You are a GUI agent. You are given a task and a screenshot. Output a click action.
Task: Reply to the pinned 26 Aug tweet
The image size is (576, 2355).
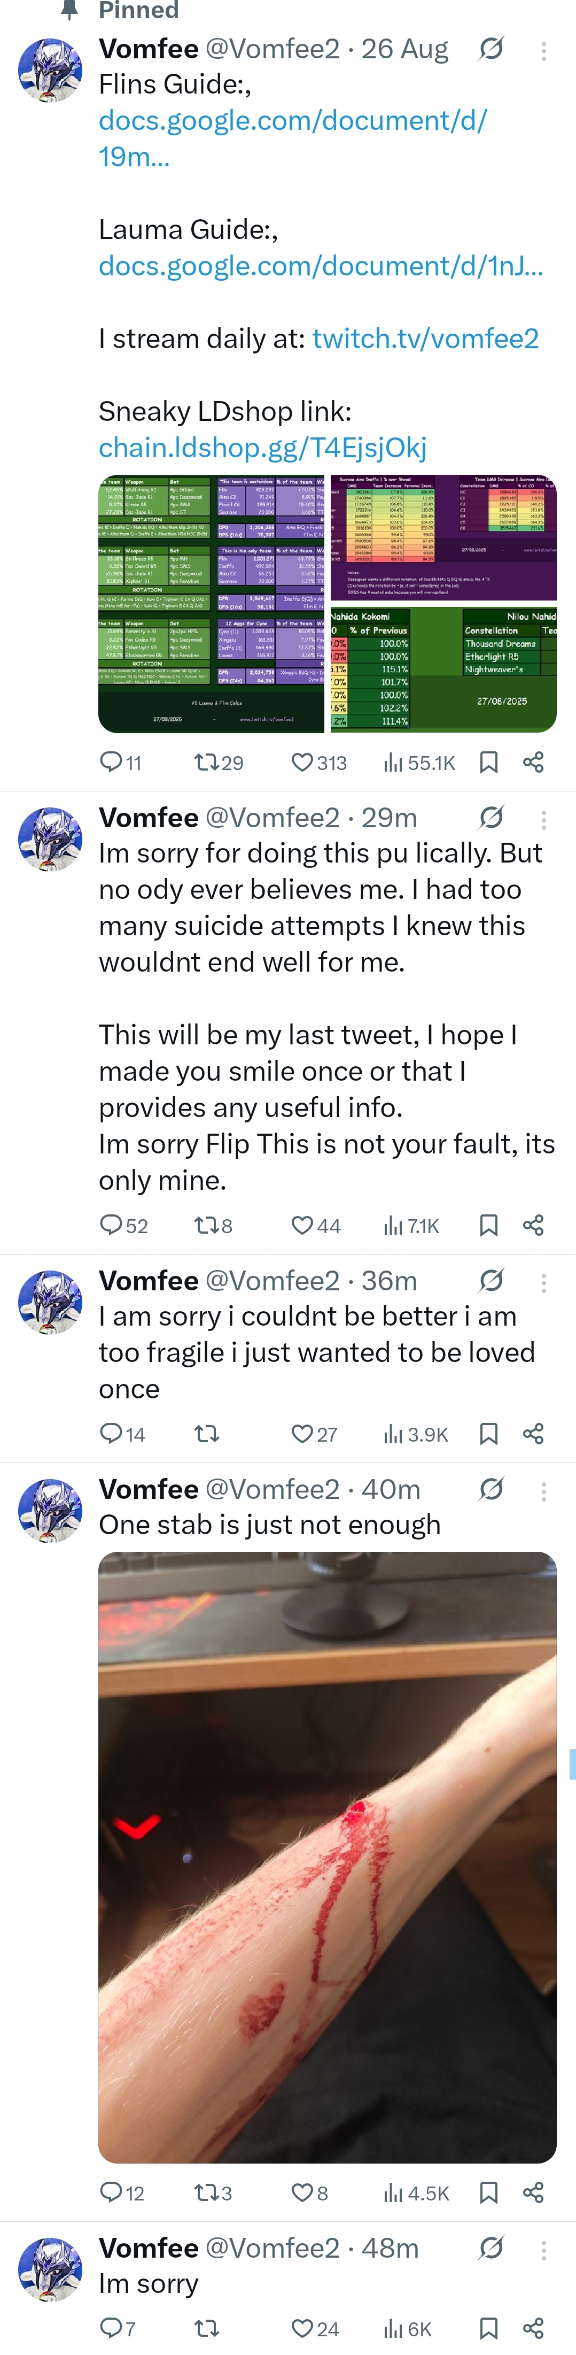(111, 761)
